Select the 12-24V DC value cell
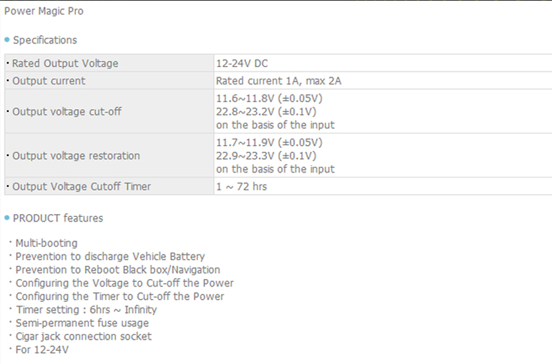 coord(241,64)
